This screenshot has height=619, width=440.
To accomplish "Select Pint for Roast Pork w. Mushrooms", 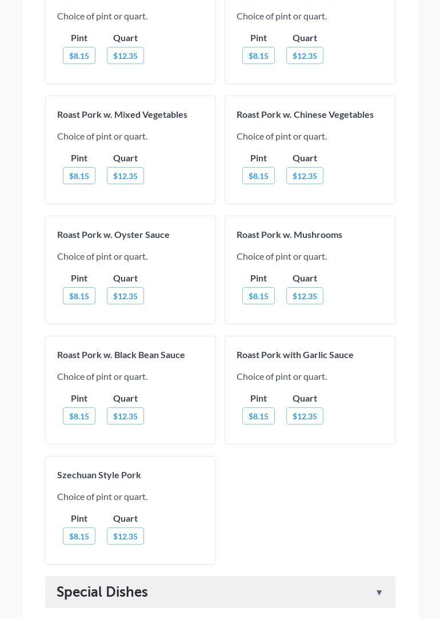I will tap(258, 296).
